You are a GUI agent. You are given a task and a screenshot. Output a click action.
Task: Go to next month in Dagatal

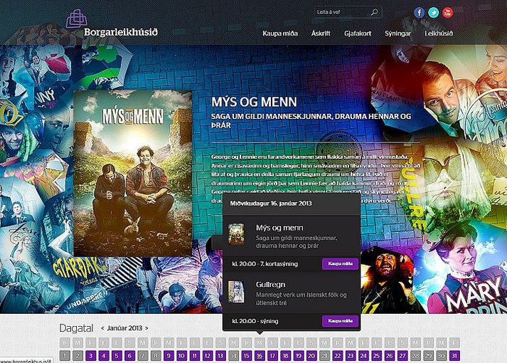coord(146,328)
